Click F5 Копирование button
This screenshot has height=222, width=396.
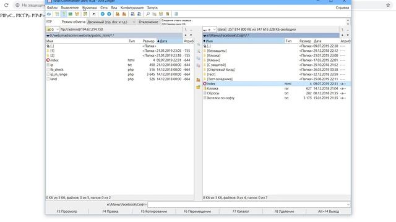154,212
